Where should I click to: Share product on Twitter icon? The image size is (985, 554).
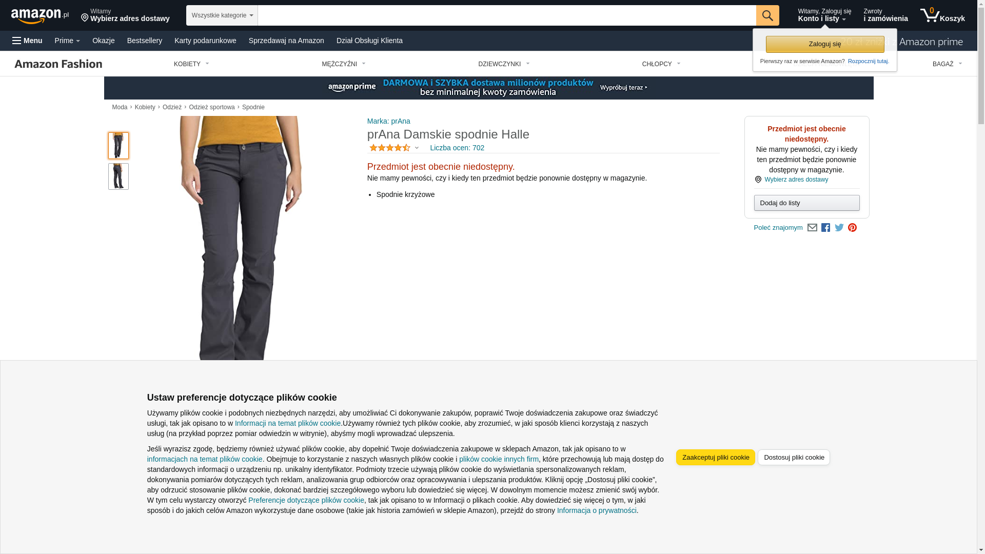tap(839, 228)
